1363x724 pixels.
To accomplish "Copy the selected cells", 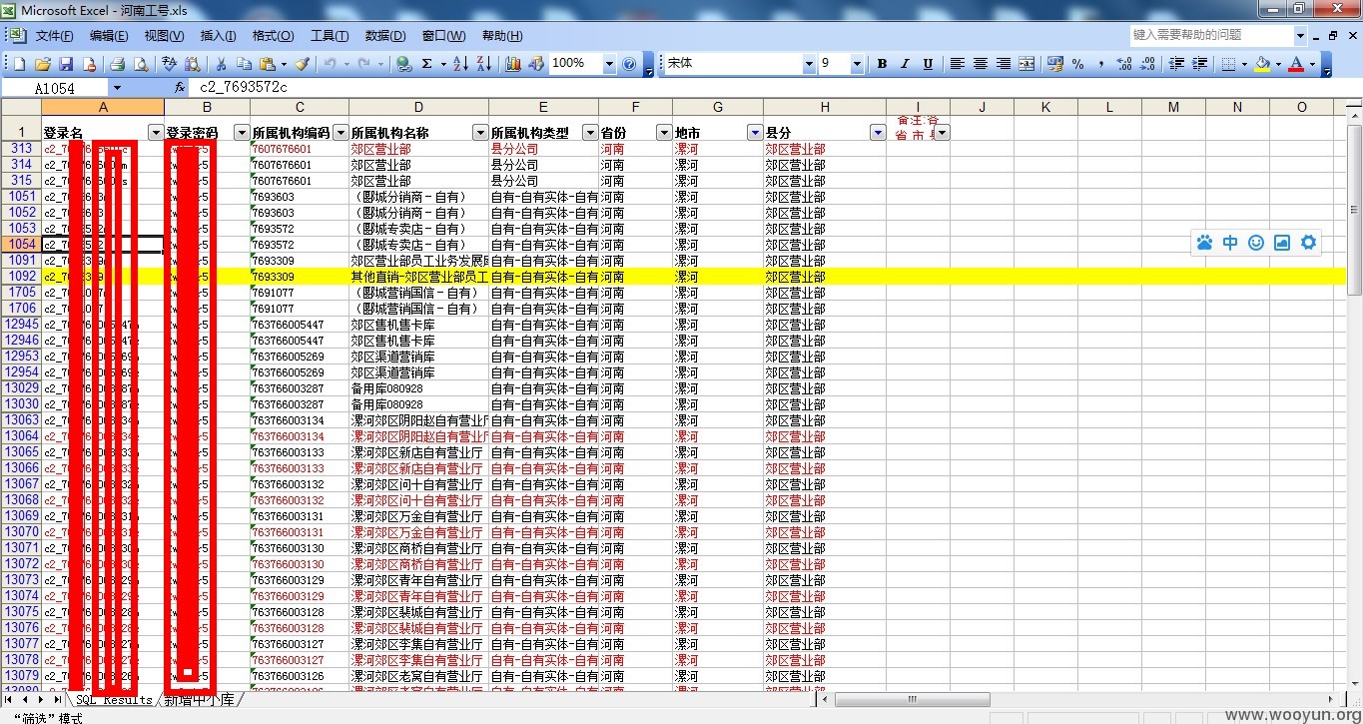I will click(x=245, y=64).
